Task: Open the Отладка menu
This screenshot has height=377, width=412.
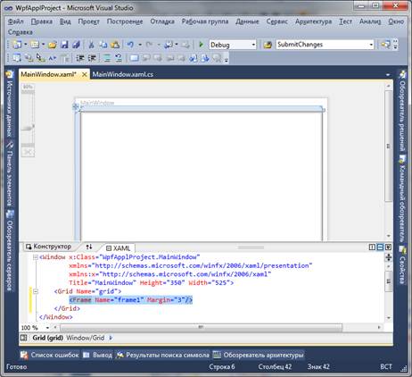Action: 162,21
